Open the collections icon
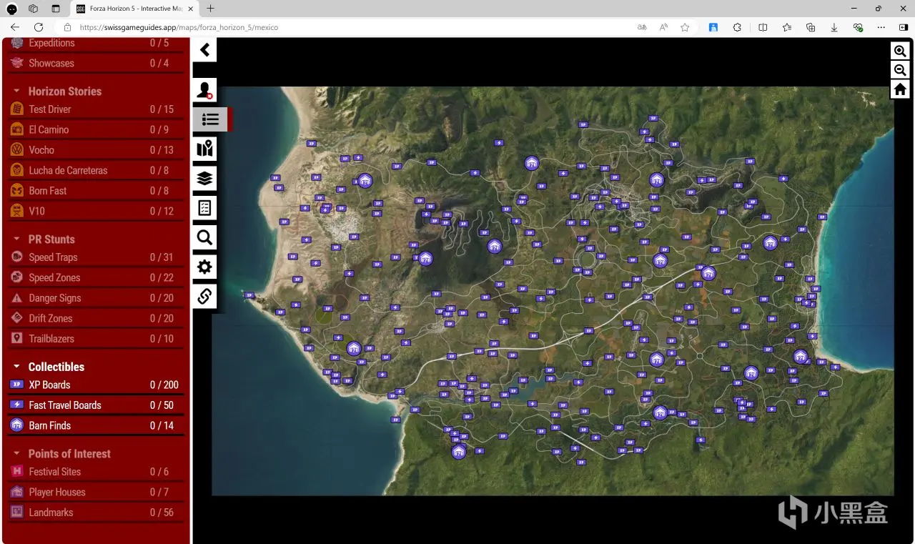915x544 pixels. 811,27
